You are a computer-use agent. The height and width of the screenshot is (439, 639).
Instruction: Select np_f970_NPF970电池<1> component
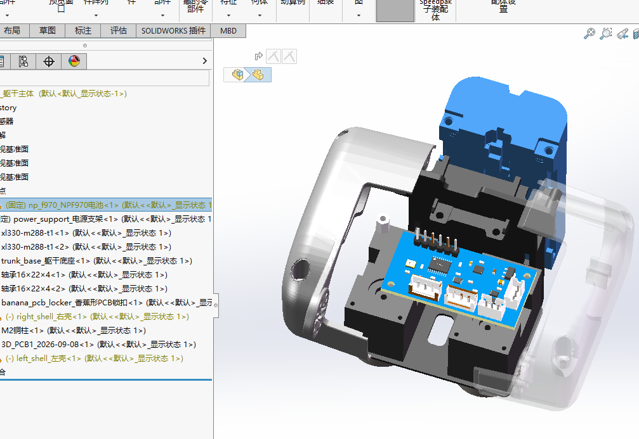(106, 205)
